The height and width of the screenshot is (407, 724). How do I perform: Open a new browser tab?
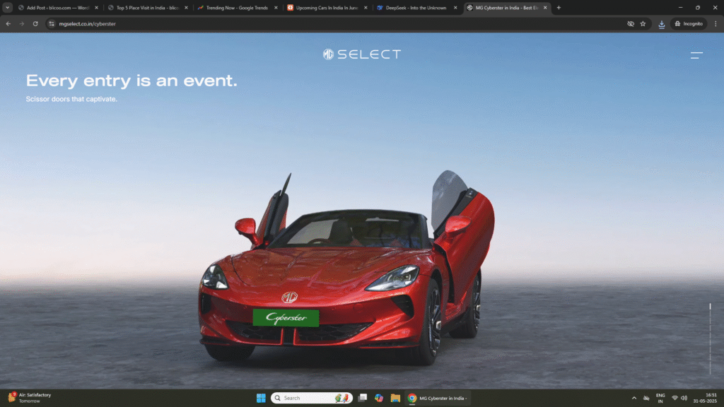coord(559,8)
